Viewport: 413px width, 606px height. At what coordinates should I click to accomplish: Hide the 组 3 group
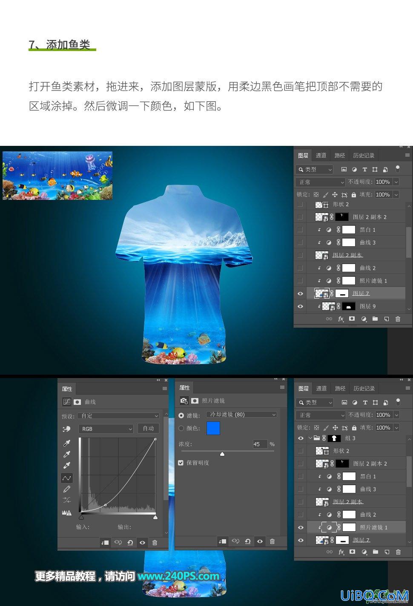click(x=301, y=438)
